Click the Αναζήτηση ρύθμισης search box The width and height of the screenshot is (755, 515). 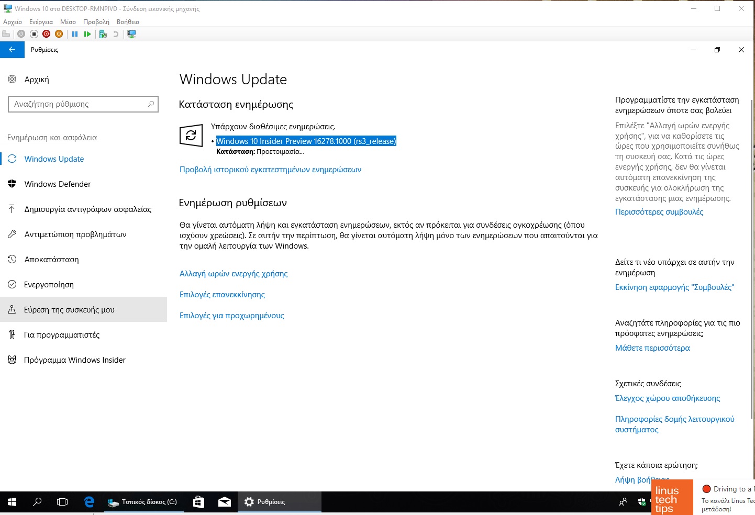pyautogui.click(x=83, y=104)
